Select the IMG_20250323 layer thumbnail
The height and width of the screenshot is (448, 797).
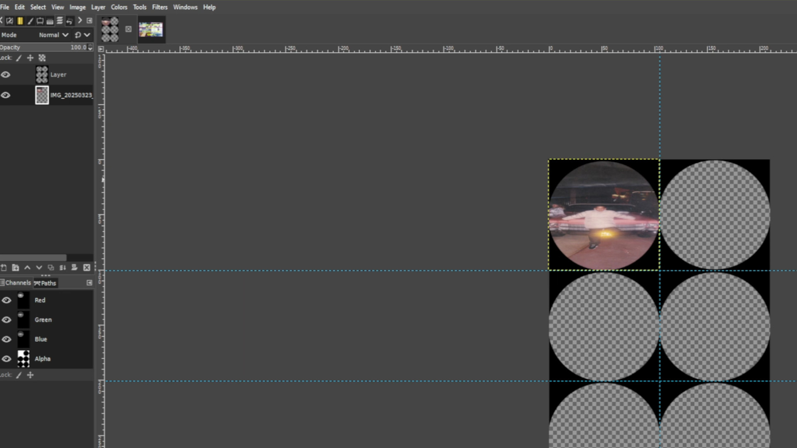(42, 95)
